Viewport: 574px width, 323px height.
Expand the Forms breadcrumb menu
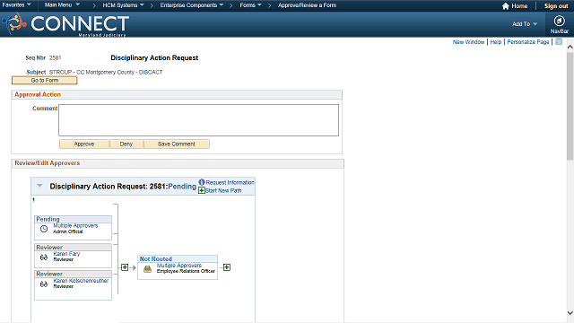[x=251, y=5]
